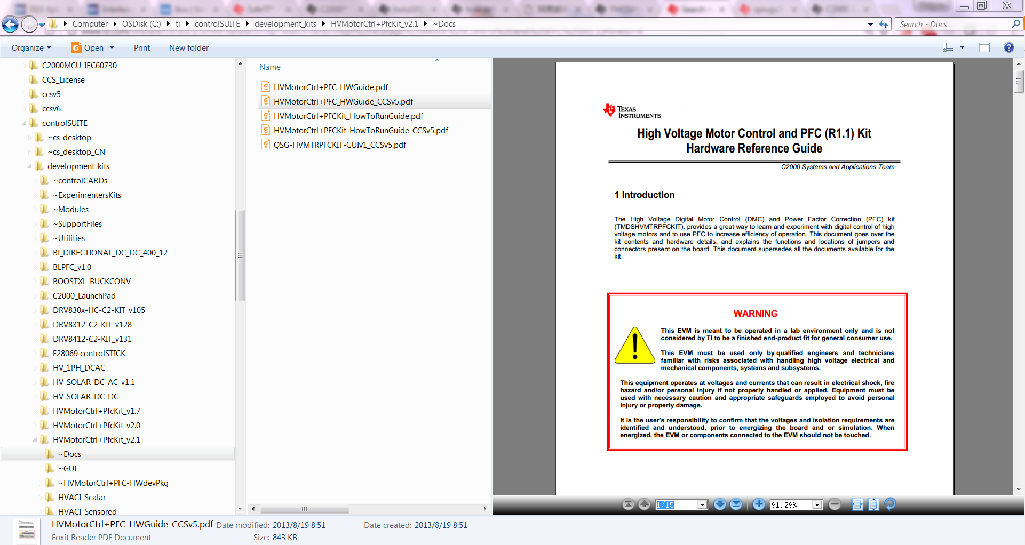The height and width of the screenshot is (545, 1025).
Task: Go to the first page of the document
Action: coord(628,504)
